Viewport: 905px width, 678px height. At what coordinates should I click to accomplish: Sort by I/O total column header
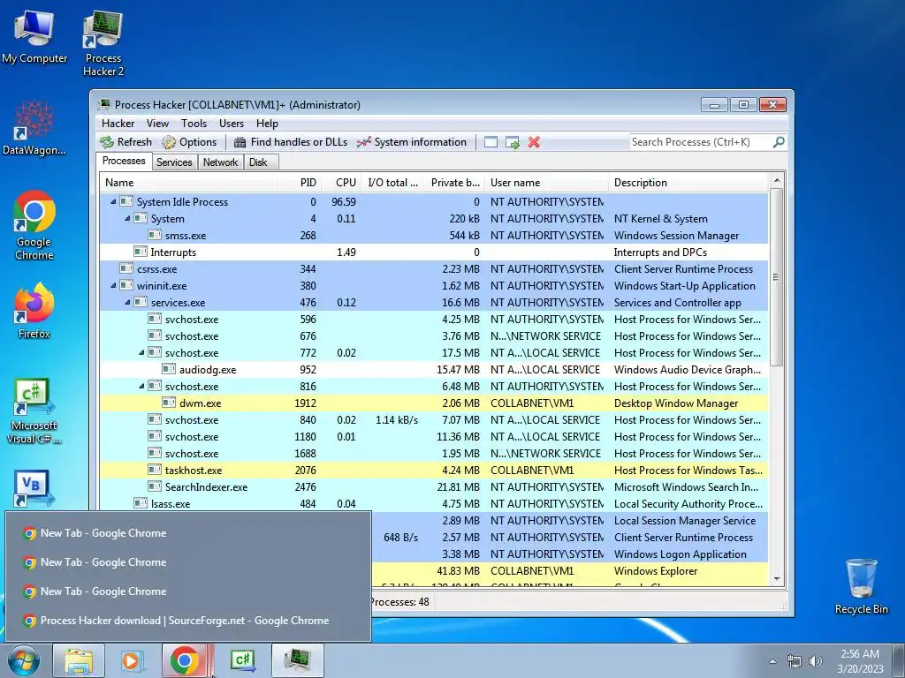point(392,183)
